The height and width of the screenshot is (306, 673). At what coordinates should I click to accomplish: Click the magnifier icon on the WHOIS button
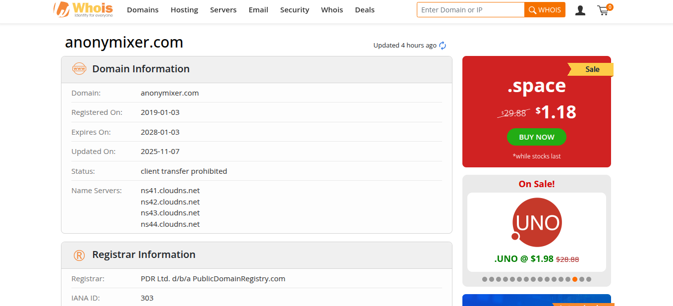(532, 9)
